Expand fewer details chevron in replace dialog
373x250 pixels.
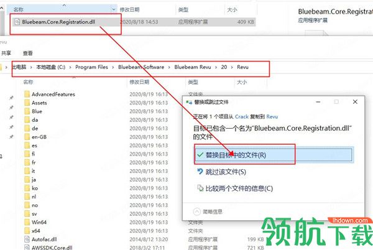pos(196,211)
